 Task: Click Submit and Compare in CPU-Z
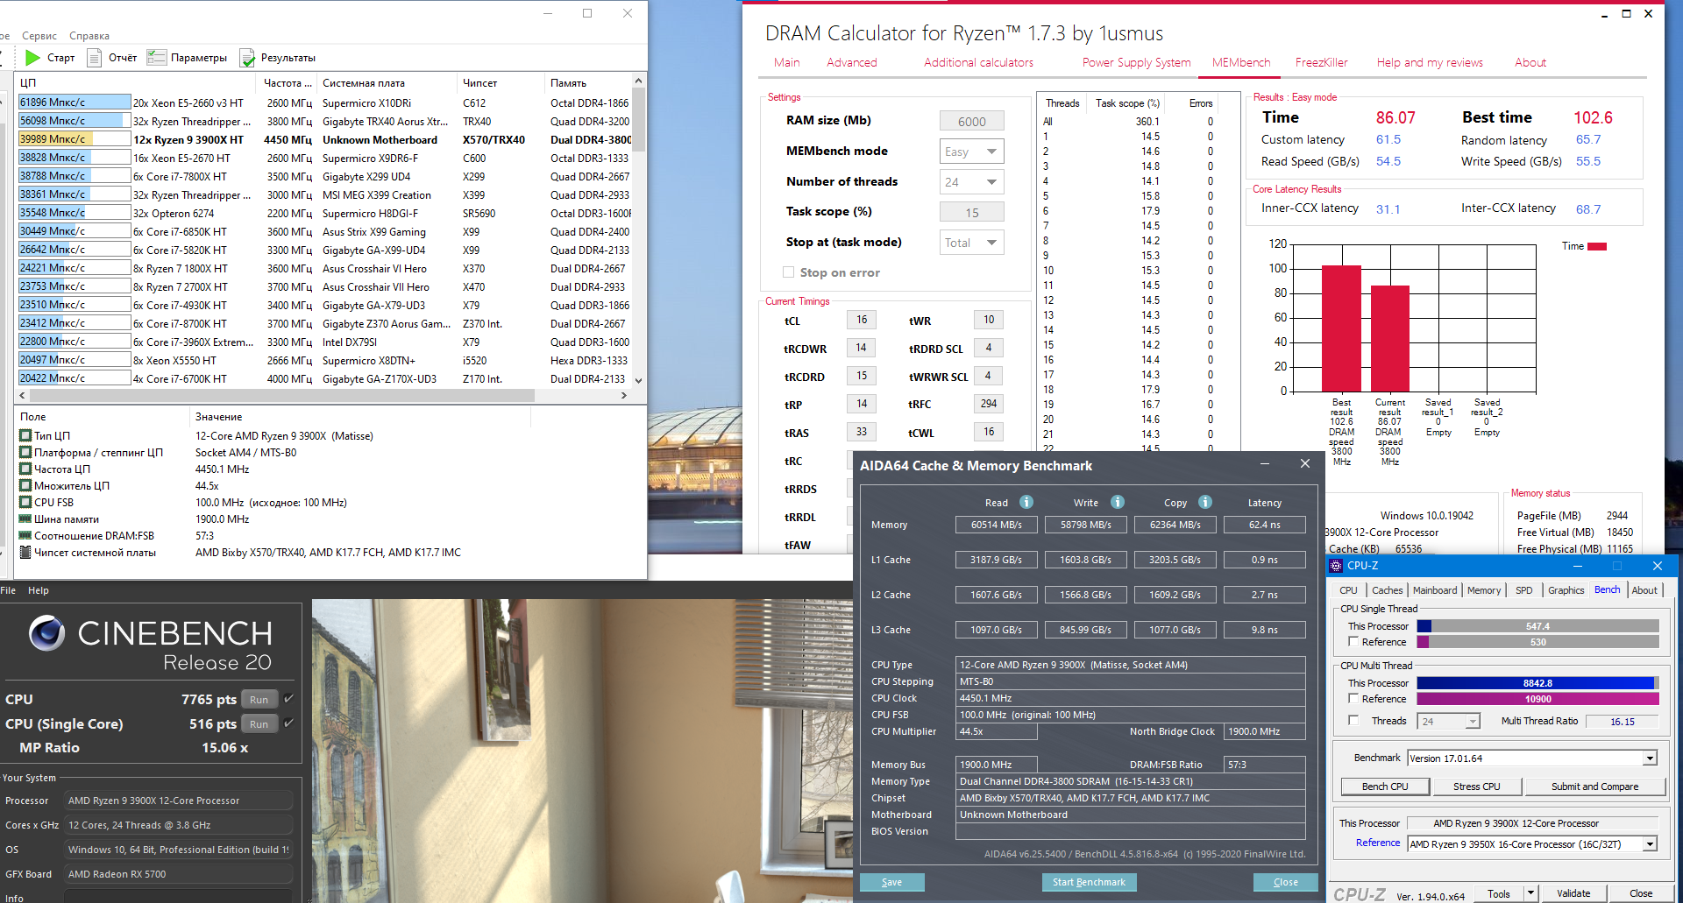(1594, 787)
